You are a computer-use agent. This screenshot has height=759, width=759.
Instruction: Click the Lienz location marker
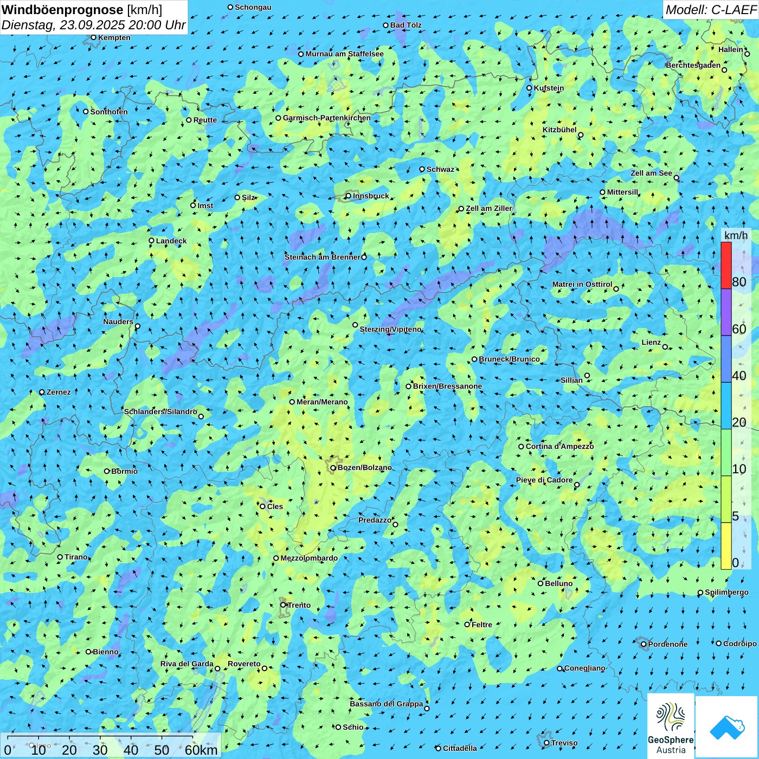pyautogui.click(x=665, y=347)
